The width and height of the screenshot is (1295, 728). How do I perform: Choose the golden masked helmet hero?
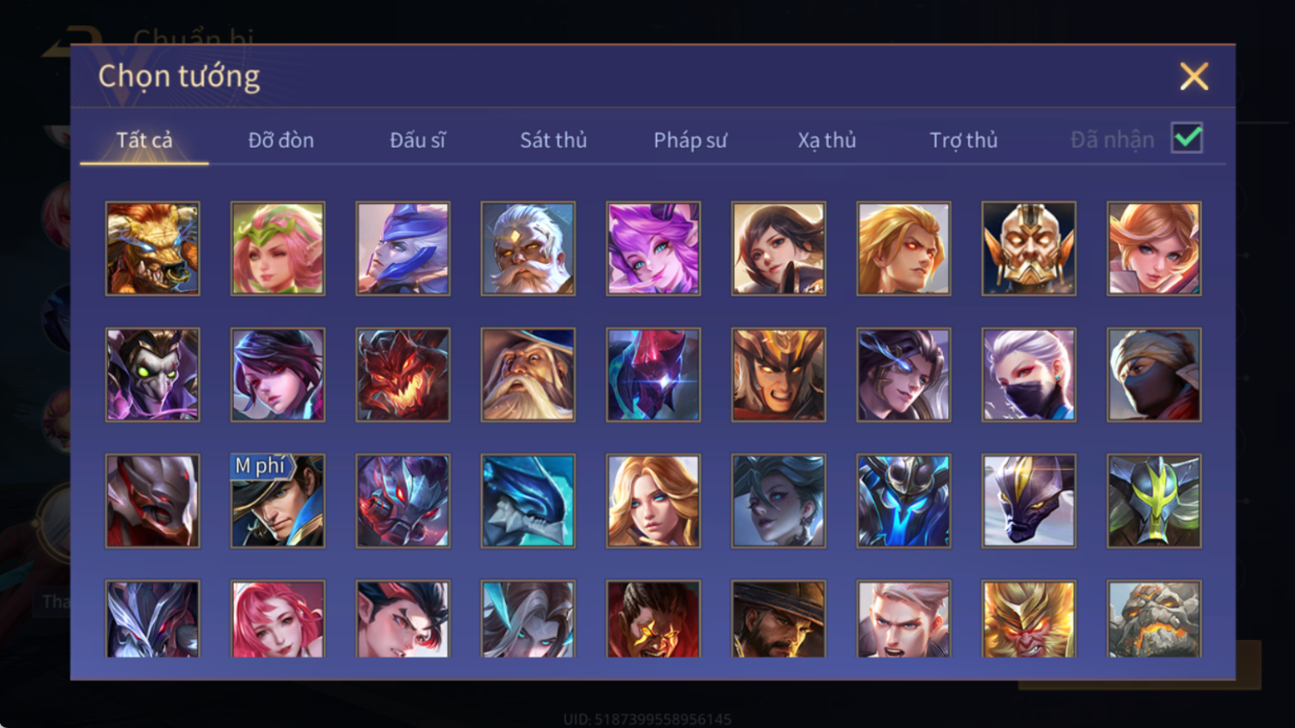pos(1029,248)
